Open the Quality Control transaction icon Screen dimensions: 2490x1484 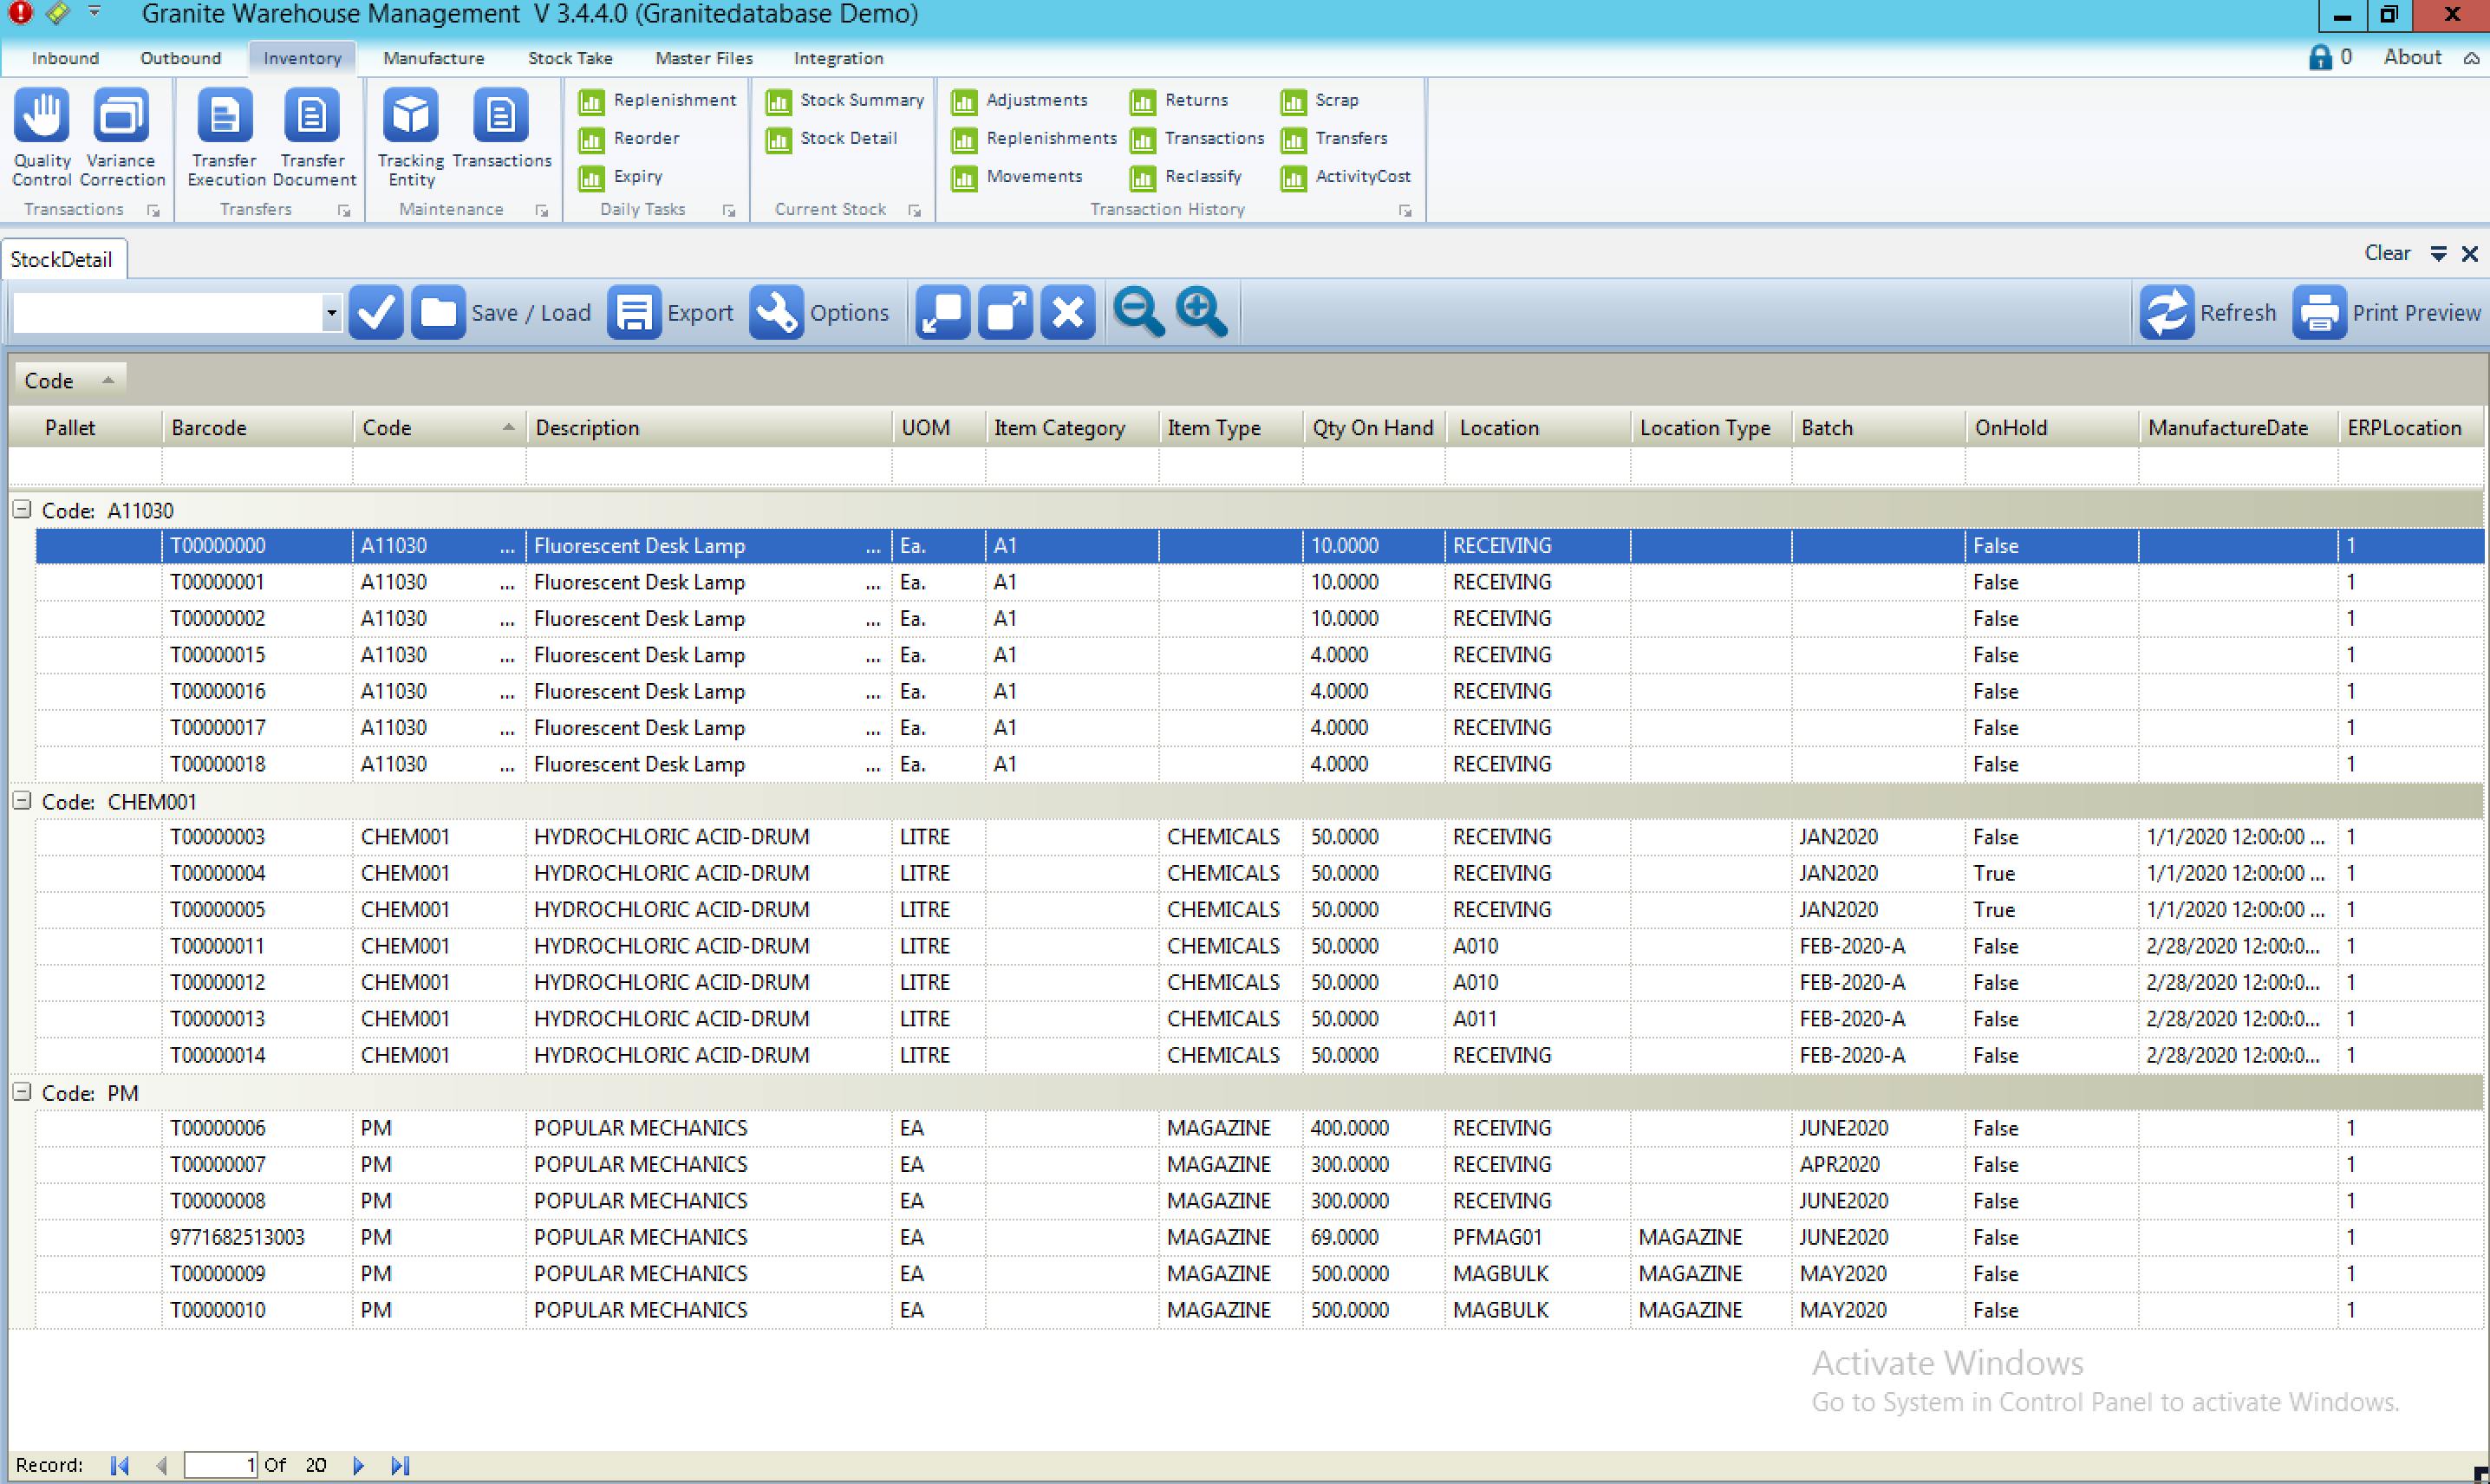point(42,117)
